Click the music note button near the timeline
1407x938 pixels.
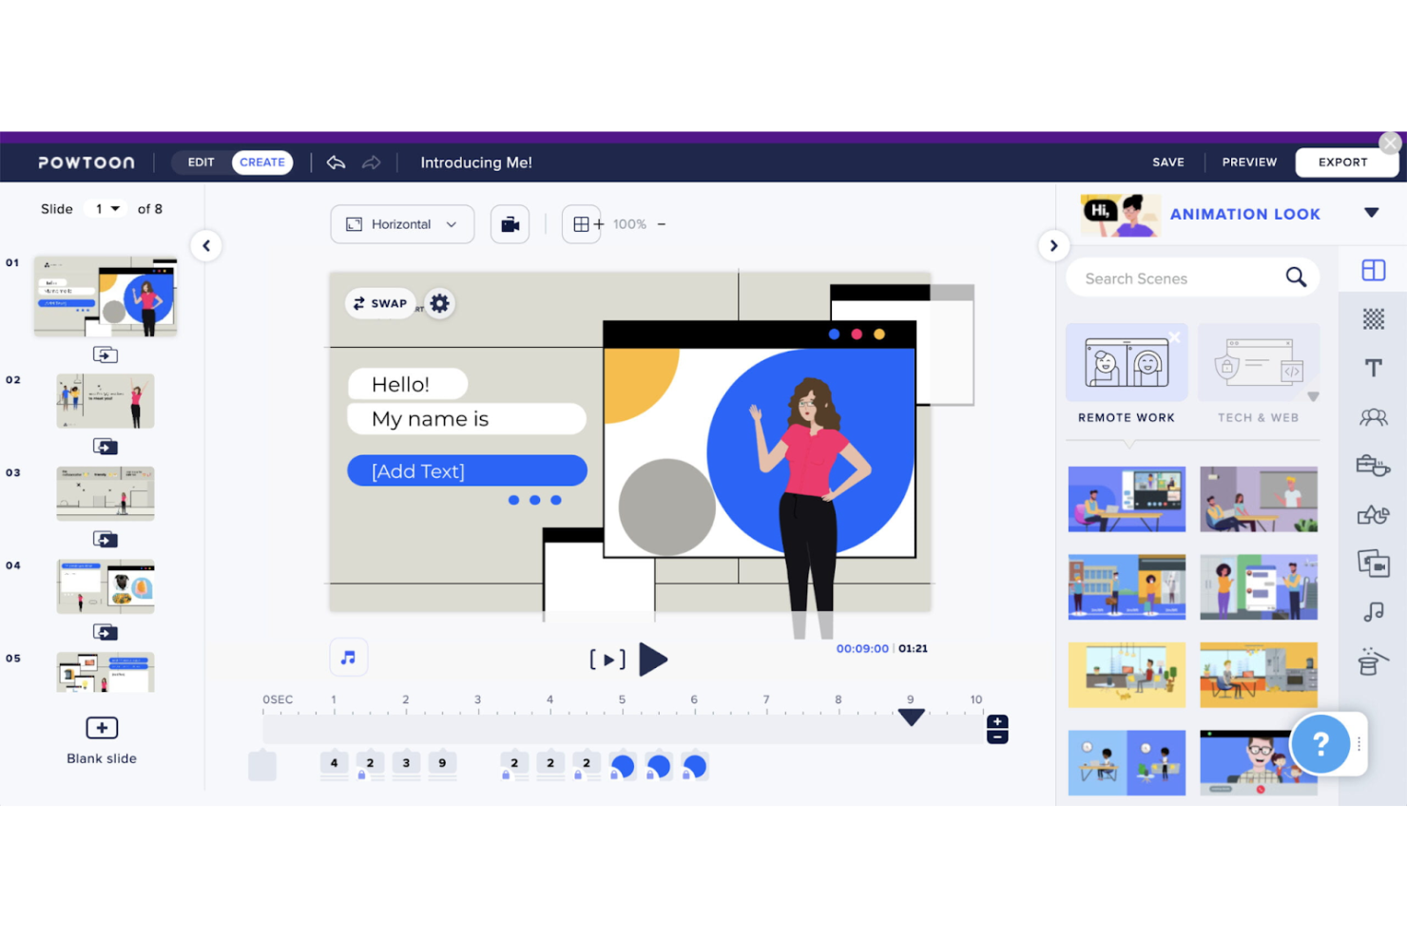click(x=348, y=657)
